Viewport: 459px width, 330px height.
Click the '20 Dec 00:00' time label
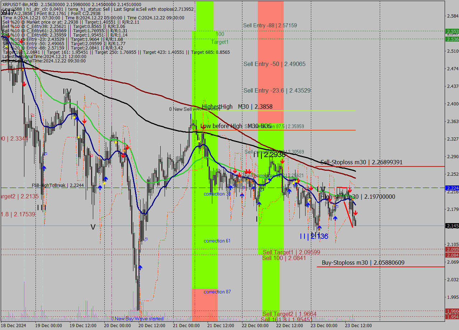coord(117,326)
